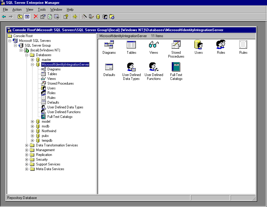Open Properties from the toolbar
Screen dimensions: 267x207
43,17
